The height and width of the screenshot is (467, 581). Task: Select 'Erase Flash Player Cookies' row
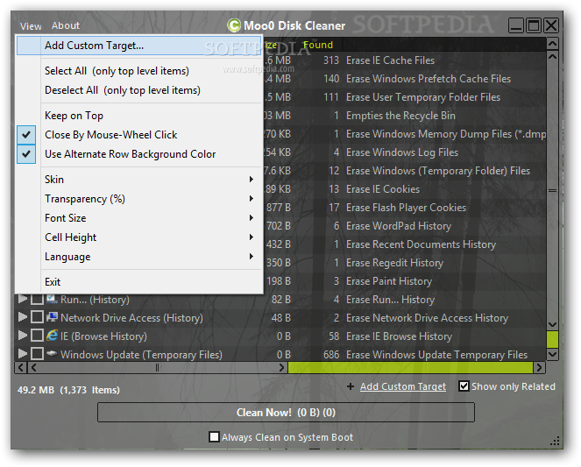pyautogui.click(x=406, y=208)
